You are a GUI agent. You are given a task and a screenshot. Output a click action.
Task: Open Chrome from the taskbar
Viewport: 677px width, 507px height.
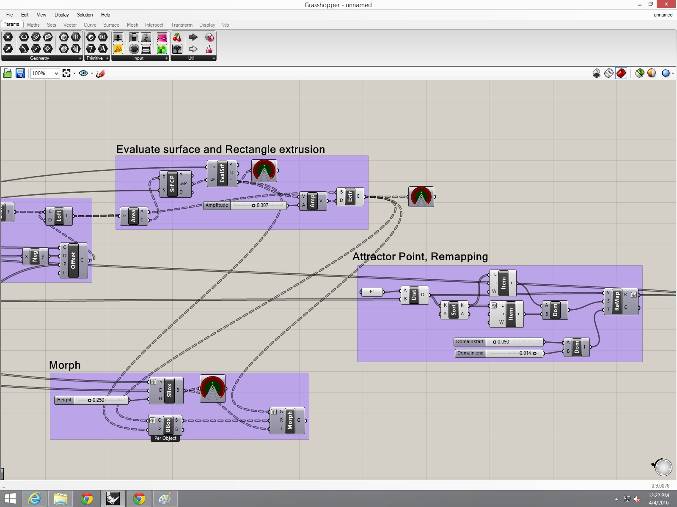pos(87,499)
